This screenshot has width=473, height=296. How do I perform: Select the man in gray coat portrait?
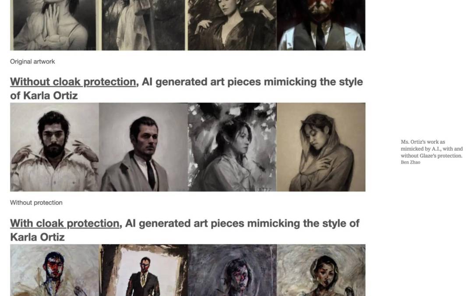click(143, 147)
